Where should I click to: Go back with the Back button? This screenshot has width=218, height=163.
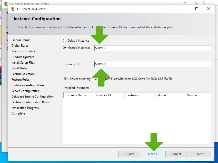pos(129,154)
